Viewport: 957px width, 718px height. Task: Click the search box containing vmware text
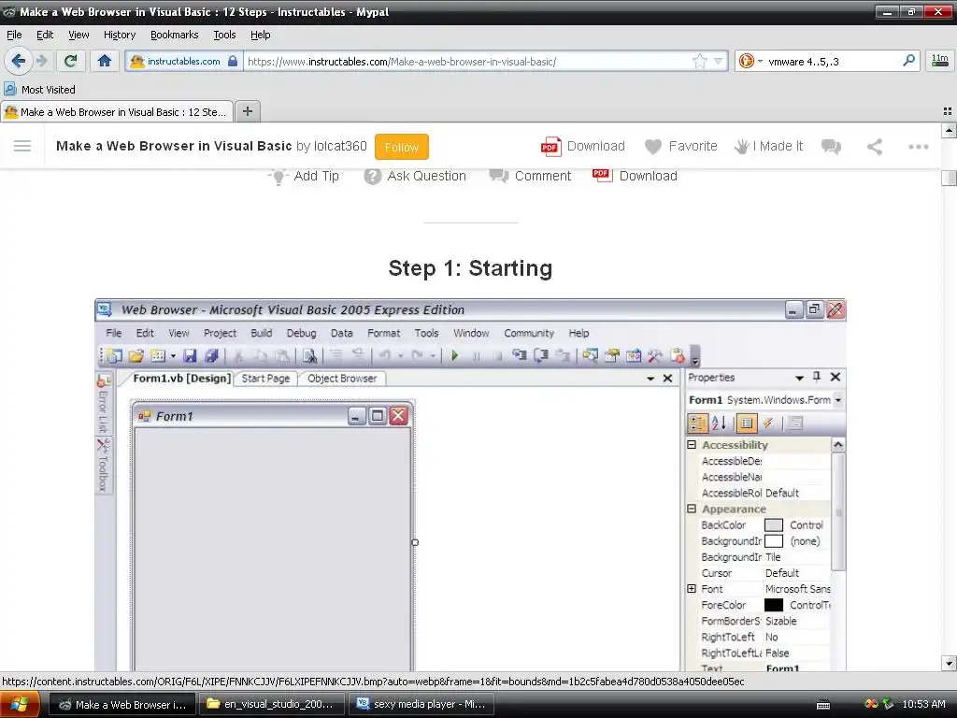pos(833,61)
